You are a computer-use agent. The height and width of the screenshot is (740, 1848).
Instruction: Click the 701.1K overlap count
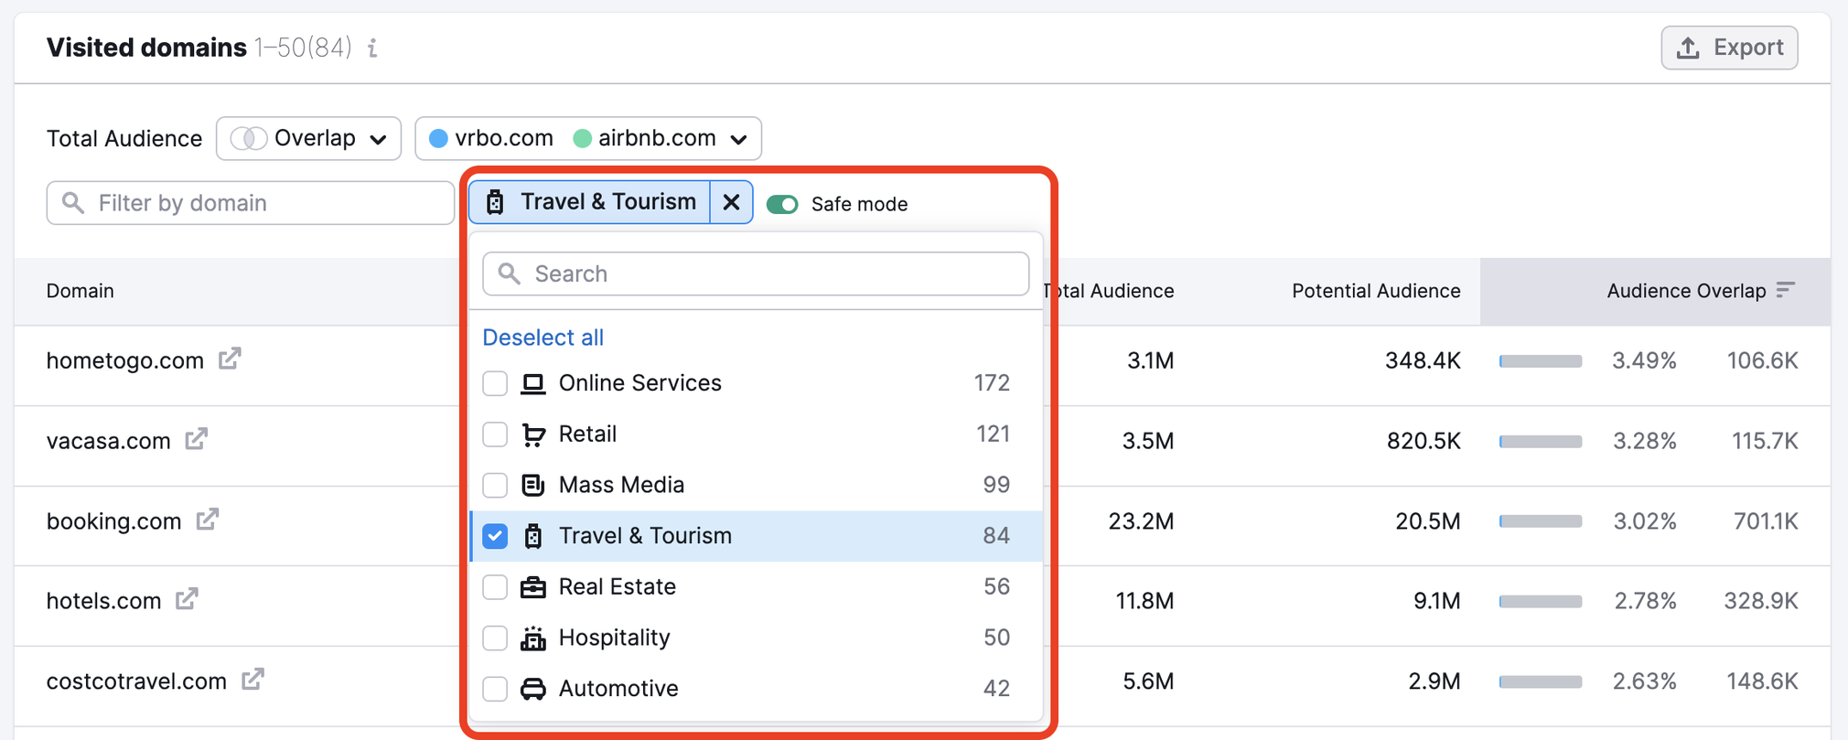tap(1766, 521)
